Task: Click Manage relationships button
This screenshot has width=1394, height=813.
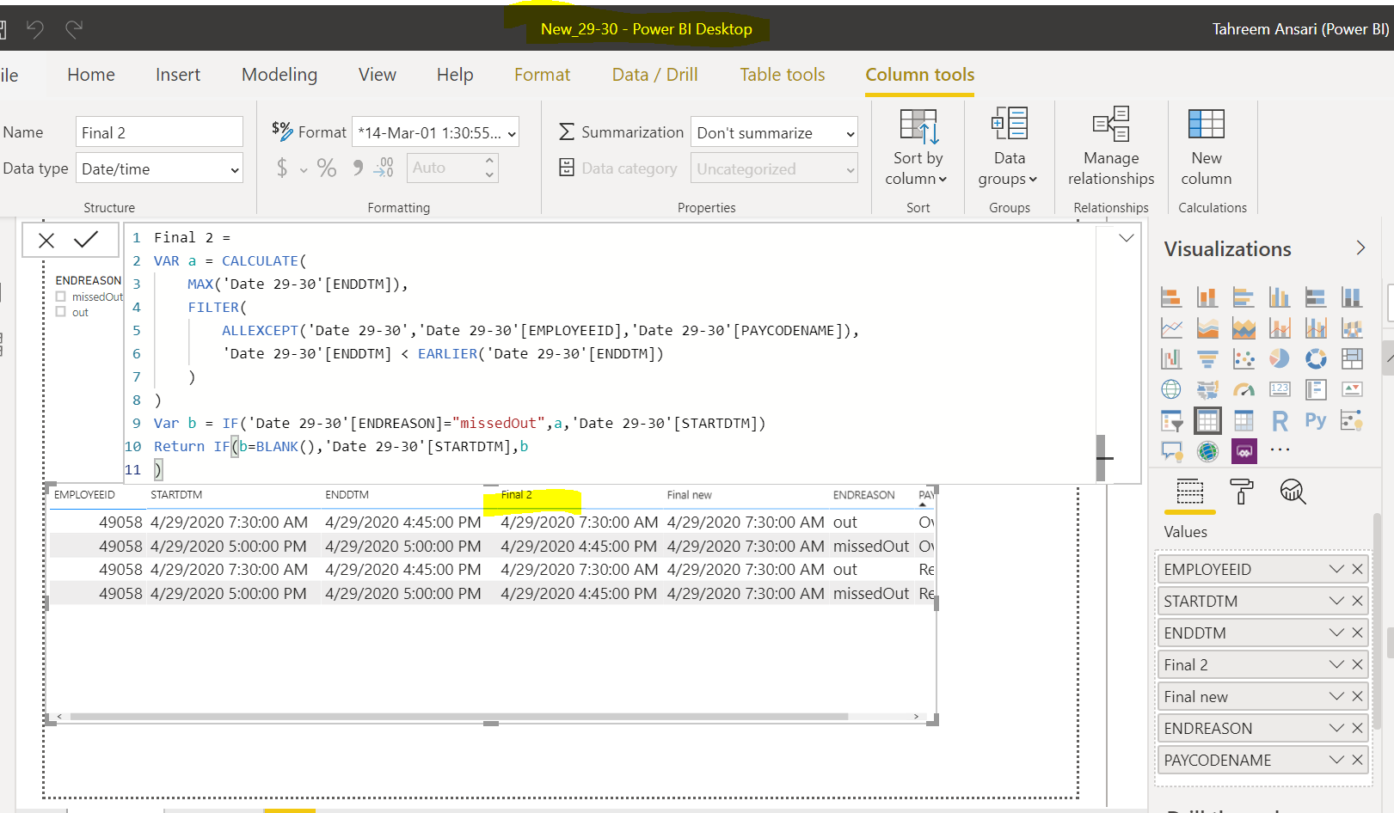Action: (x=1111, y=148)
